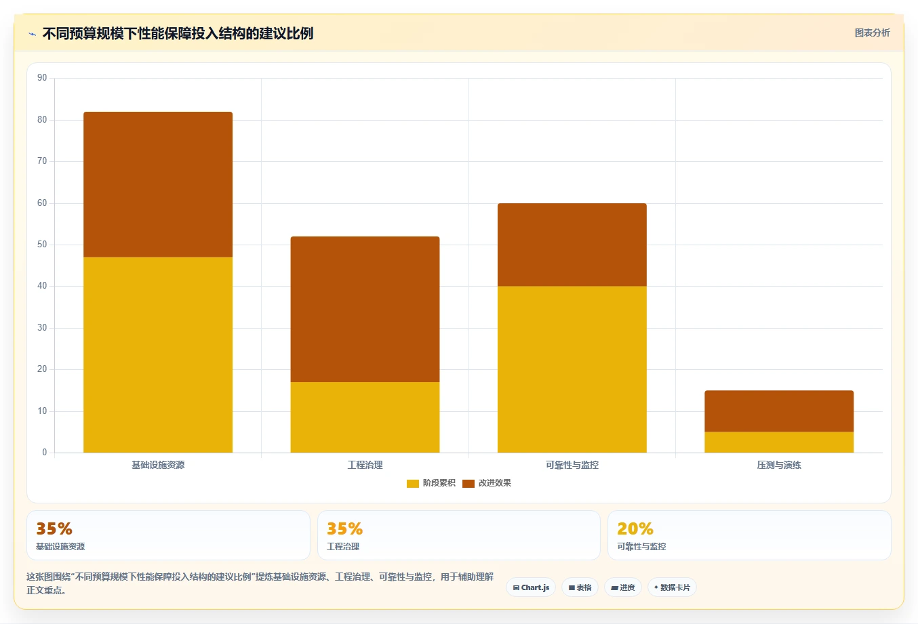The height and width of the screenshot is (624, 918).
Task: Click the 数据卡片 tag chip
Action: pyautogui.click(x=672, y=587)
